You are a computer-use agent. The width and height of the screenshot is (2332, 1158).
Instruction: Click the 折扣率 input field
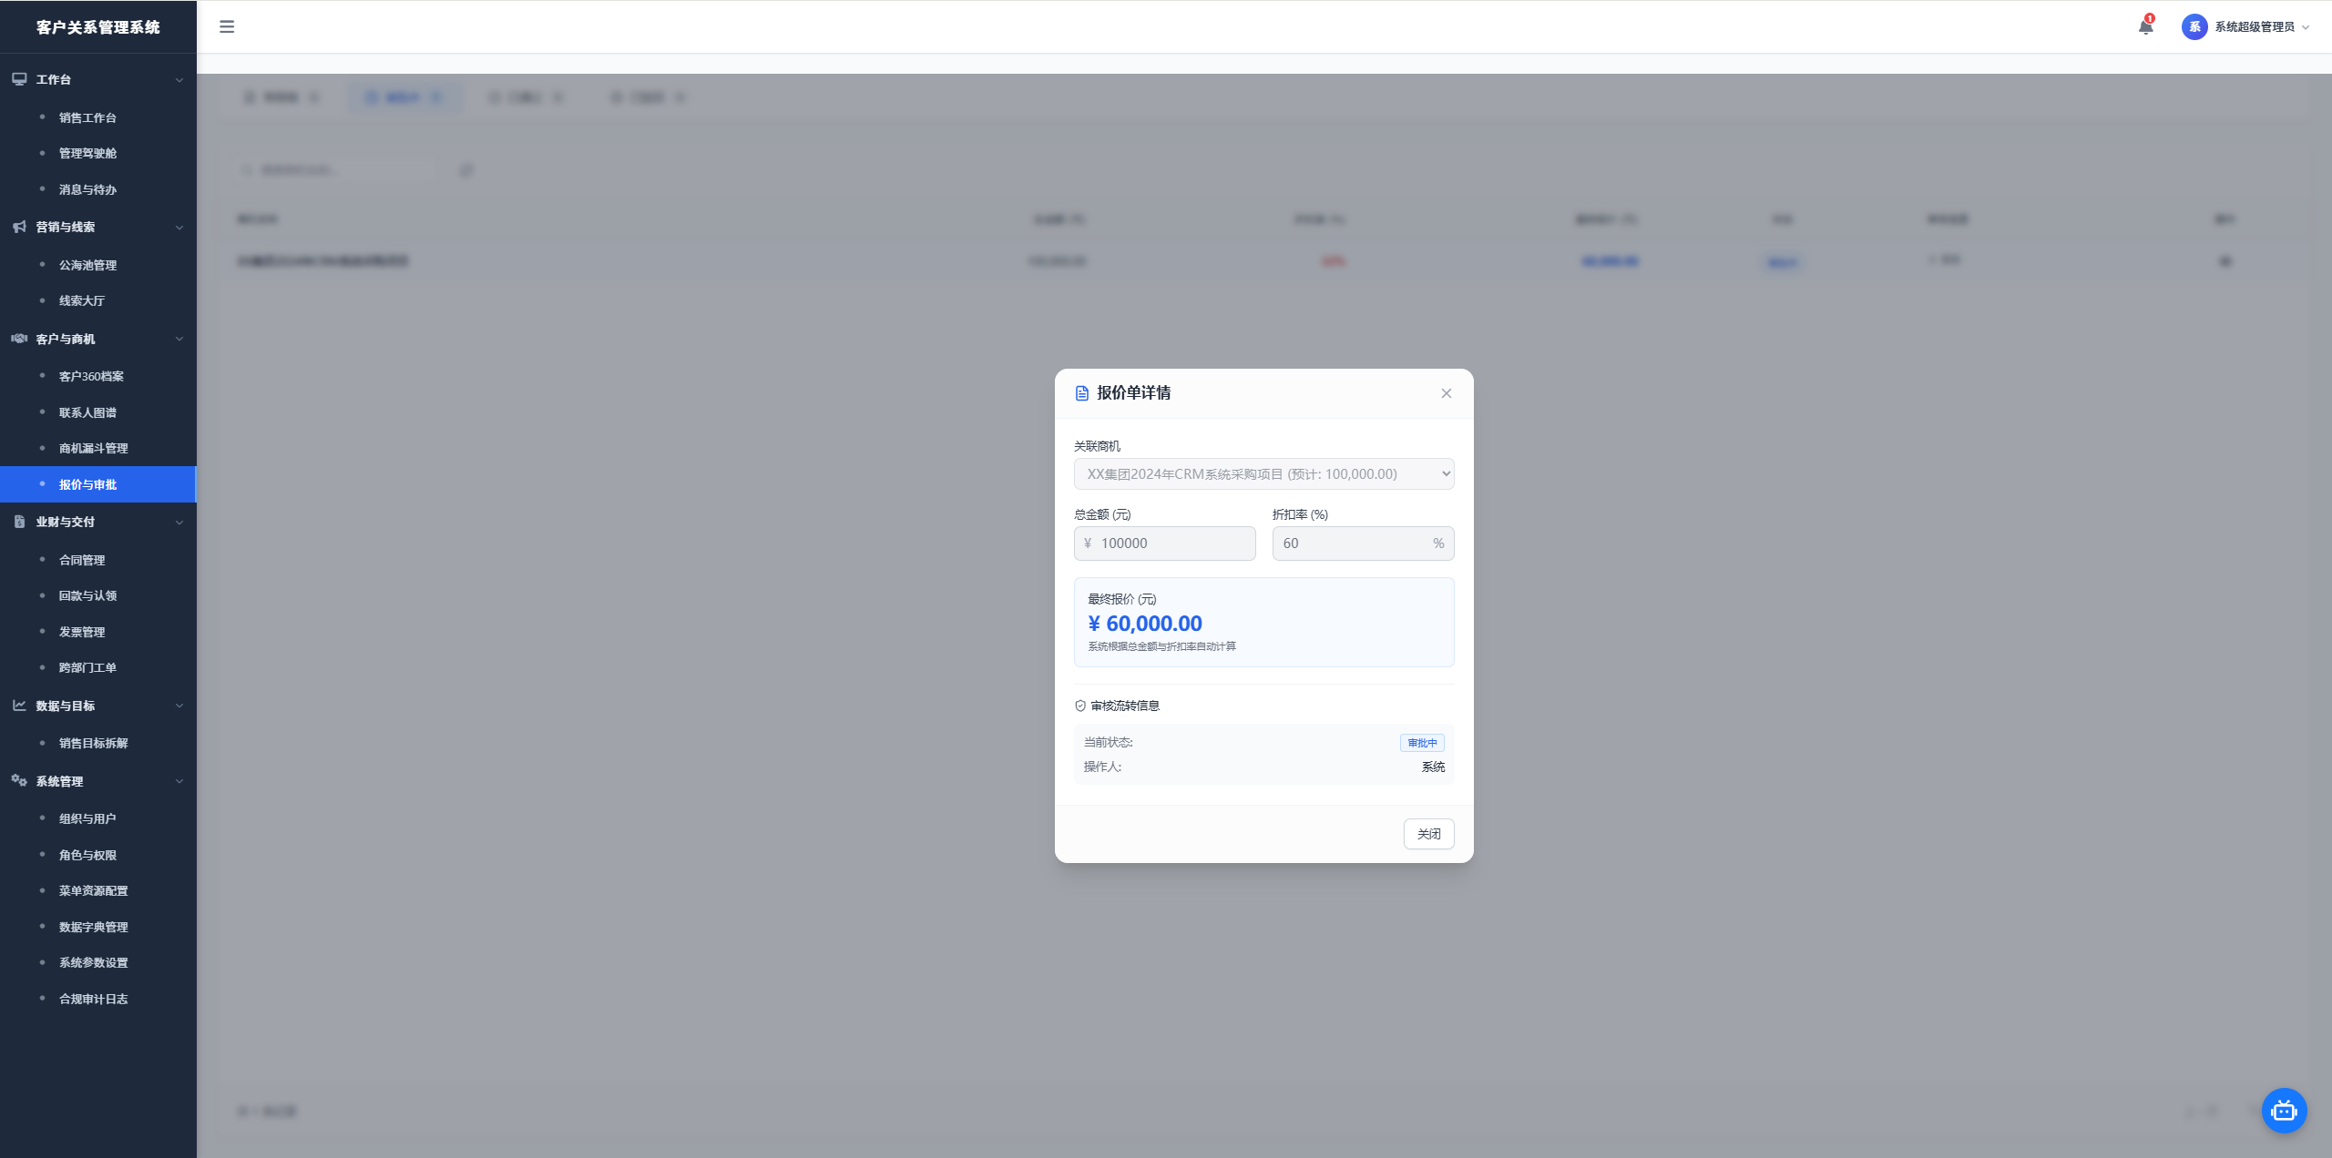pyautogui.click(x=1363, y=543)
